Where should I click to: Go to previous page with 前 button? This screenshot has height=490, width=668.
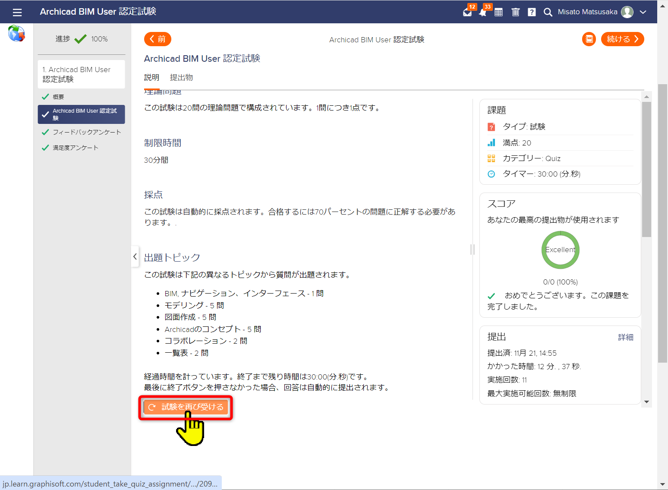158,39
